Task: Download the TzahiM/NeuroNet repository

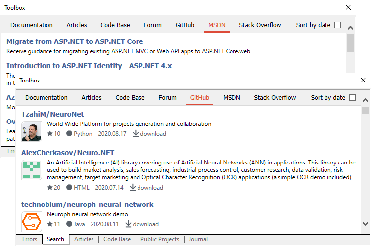Action: click(149, 134)
